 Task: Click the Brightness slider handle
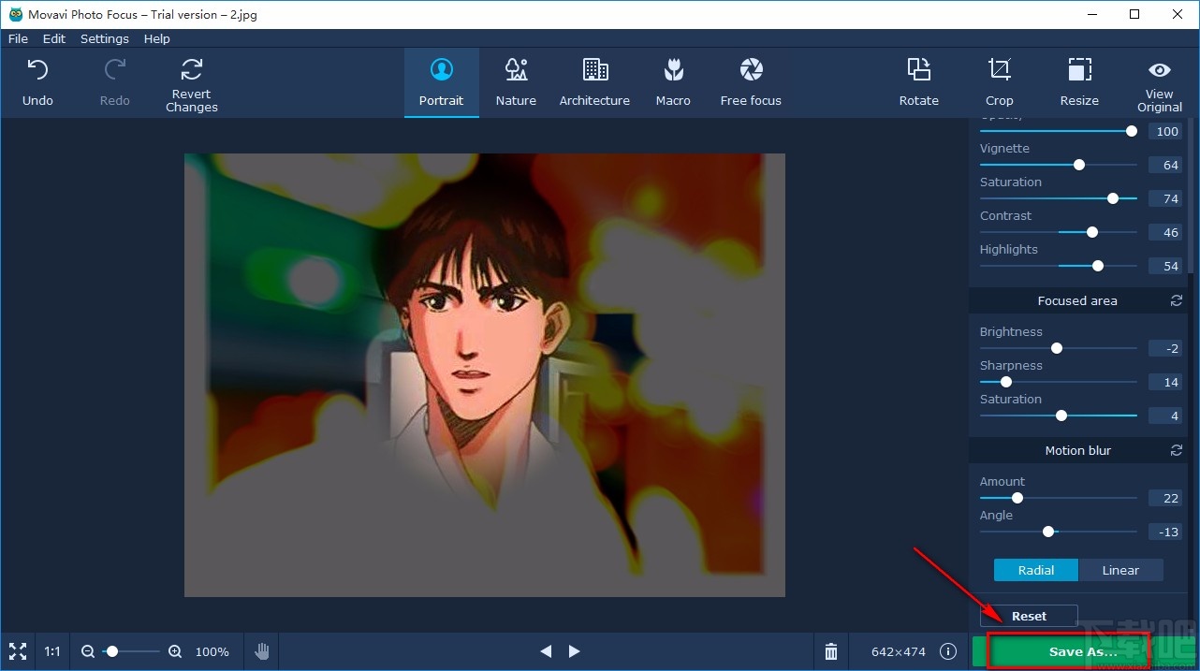pyautogui.click(x=1057, y=348)
